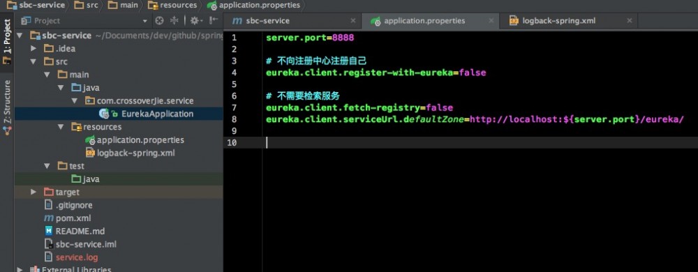Click the .gitignore file icon
Viewport: 698px width, 272px height.
(49, 205)
